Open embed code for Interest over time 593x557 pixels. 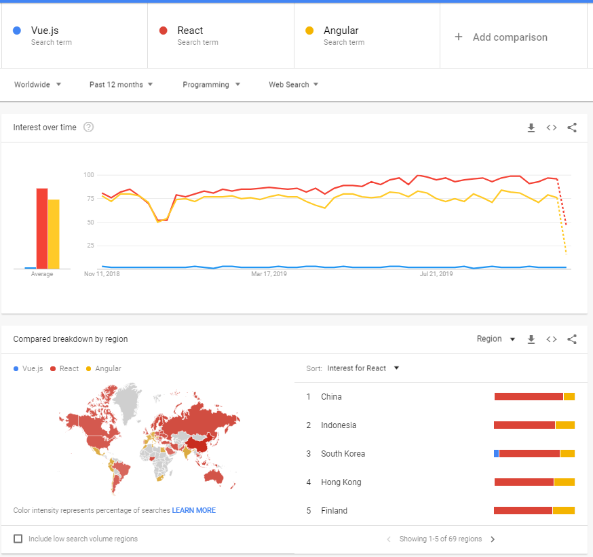552,128
